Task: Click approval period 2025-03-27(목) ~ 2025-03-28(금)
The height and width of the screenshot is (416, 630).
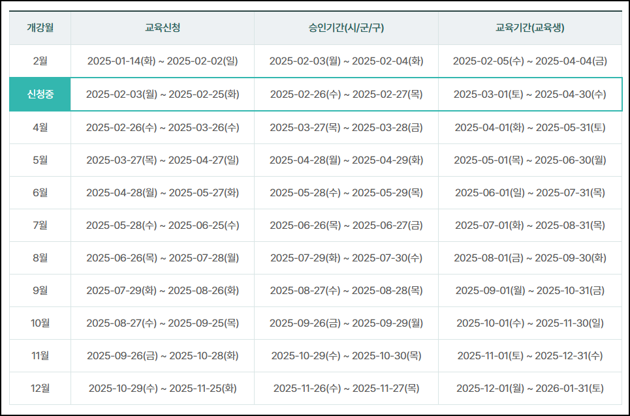Action: [x=347, y=128]
